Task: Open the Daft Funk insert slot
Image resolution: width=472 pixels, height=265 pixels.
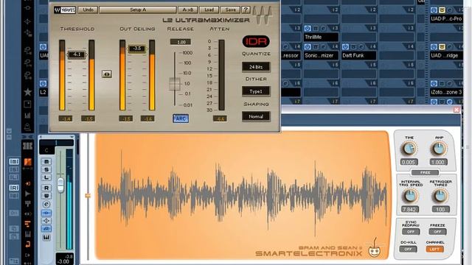Action: pos(359,56)
